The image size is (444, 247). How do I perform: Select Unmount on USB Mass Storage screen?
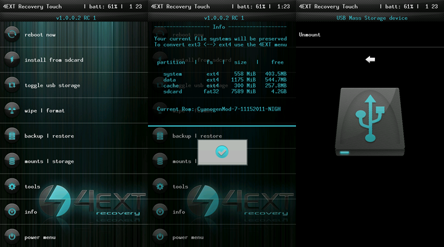pyautogui.click(x=310, y=35)
